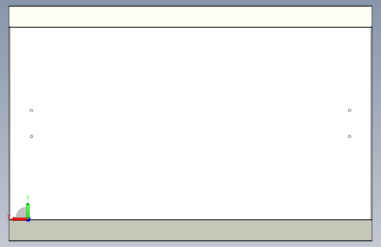Select edge between cream band and white face
The height and width of the screenshot is (247, 381).
(191, 27)
